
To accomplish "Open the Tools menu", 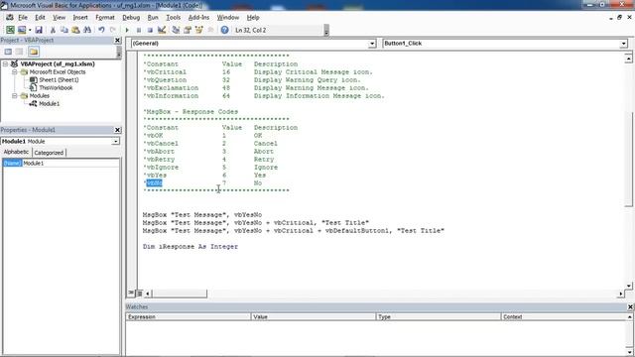I will point(174,18).
